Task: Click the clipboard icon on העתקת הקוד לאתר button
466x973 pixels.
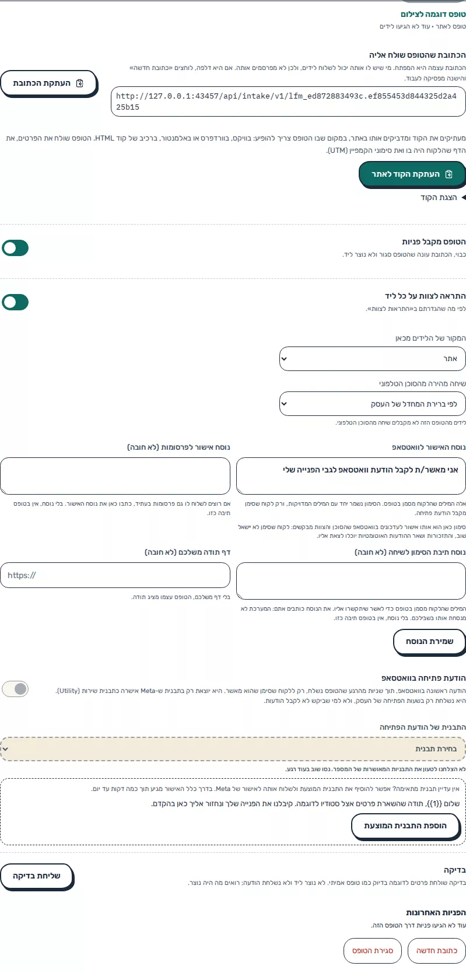Action: 449,174
